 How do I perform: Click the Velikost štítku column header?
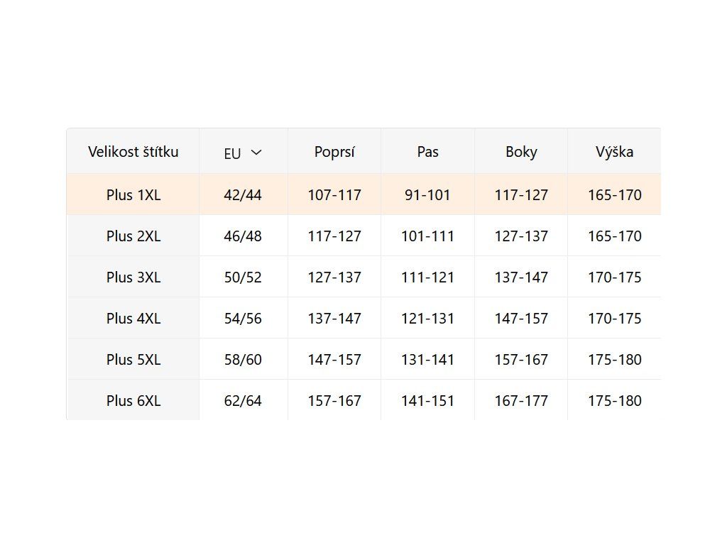(x=133, y=152)
